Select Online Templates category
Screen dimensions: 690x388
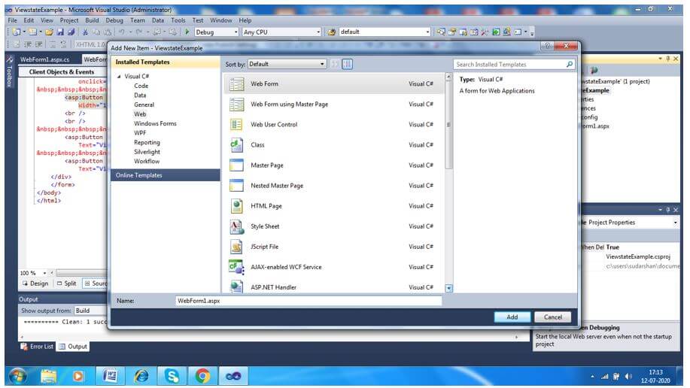click(166, 175)
